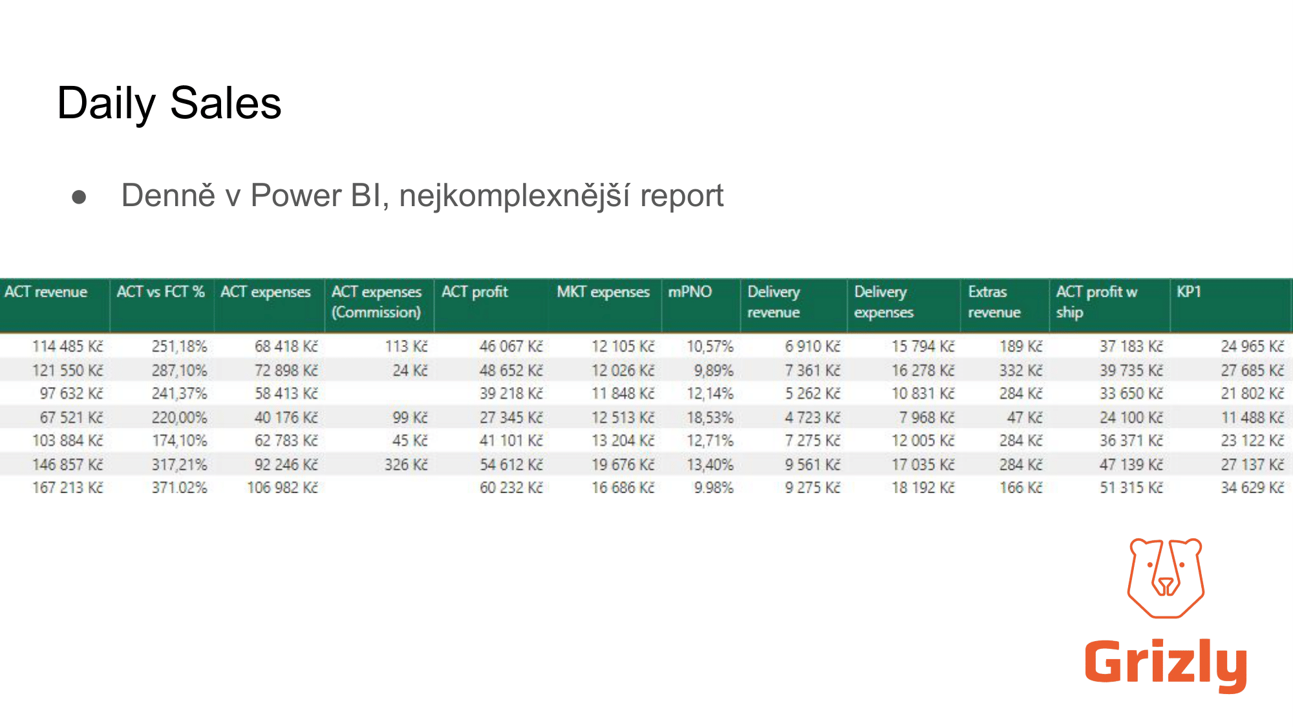Select the 68 418 Kč expenses cell
Image resolution: width=1293 pixels, height=727 pixels.
point(286,346)
